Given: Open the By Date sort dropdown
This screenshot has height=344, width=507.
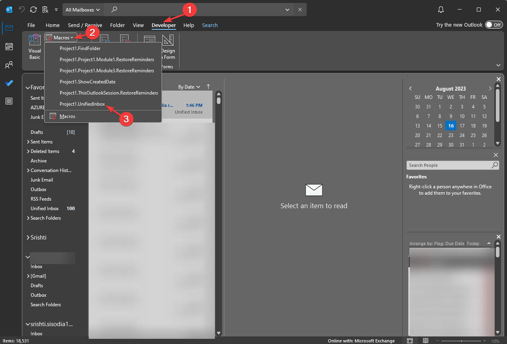Looking at the screenshot, I should coord(189,87).
